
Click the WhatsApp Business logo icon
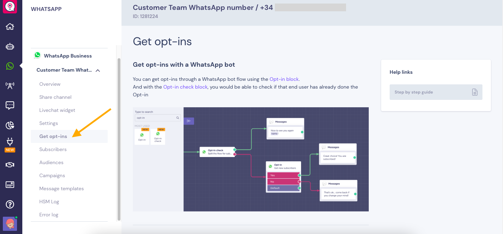[38, 55]
